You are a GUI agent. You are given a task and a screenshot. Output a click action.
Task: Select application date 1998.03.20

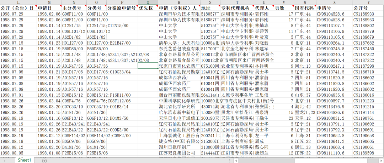[x=49, y=107]
